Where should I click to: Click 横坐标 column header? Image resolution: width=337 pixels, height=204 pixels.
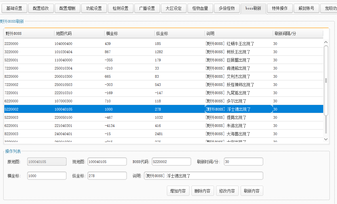(x=129, y=33)
